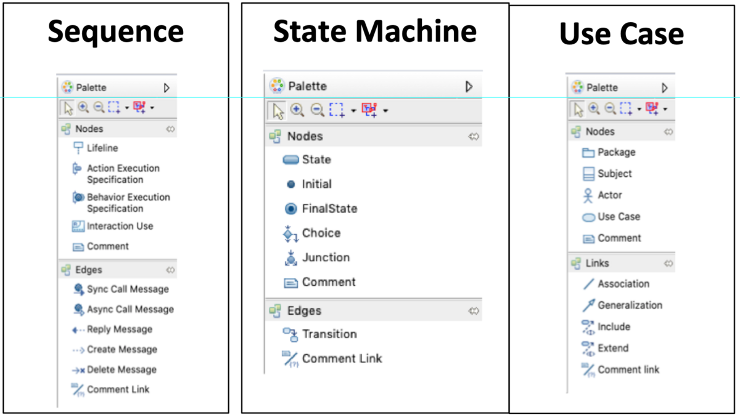
Task: Pin the Links drawer in the Use Case palette
Action: [668, 263]
